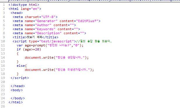Viewport: 180px width, 108px height.
Task: Click the closing brace on line 18
Action: [x=18, y=74]
